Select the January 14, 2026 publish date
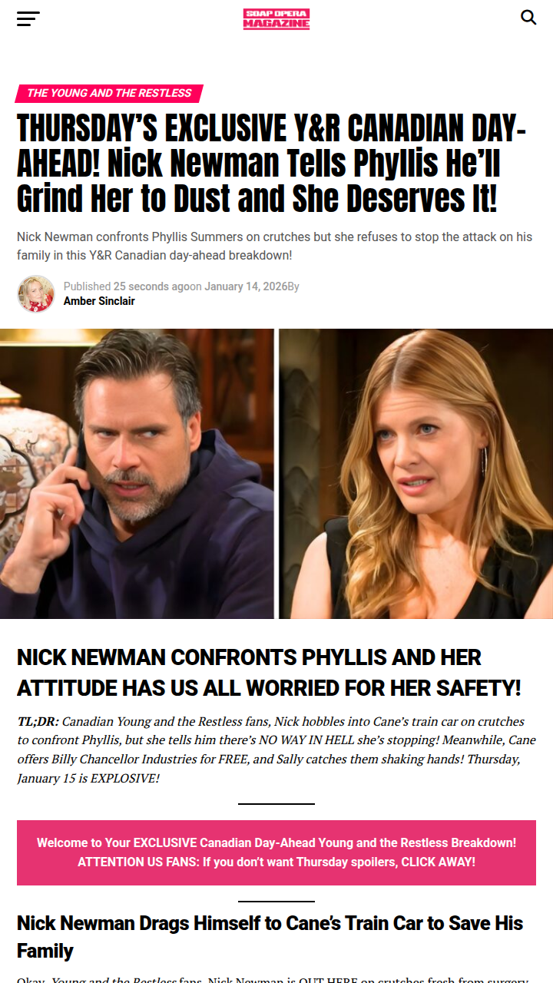Image resolution: width=553 pixels, height=983 pixels. [x=246, y=286]
